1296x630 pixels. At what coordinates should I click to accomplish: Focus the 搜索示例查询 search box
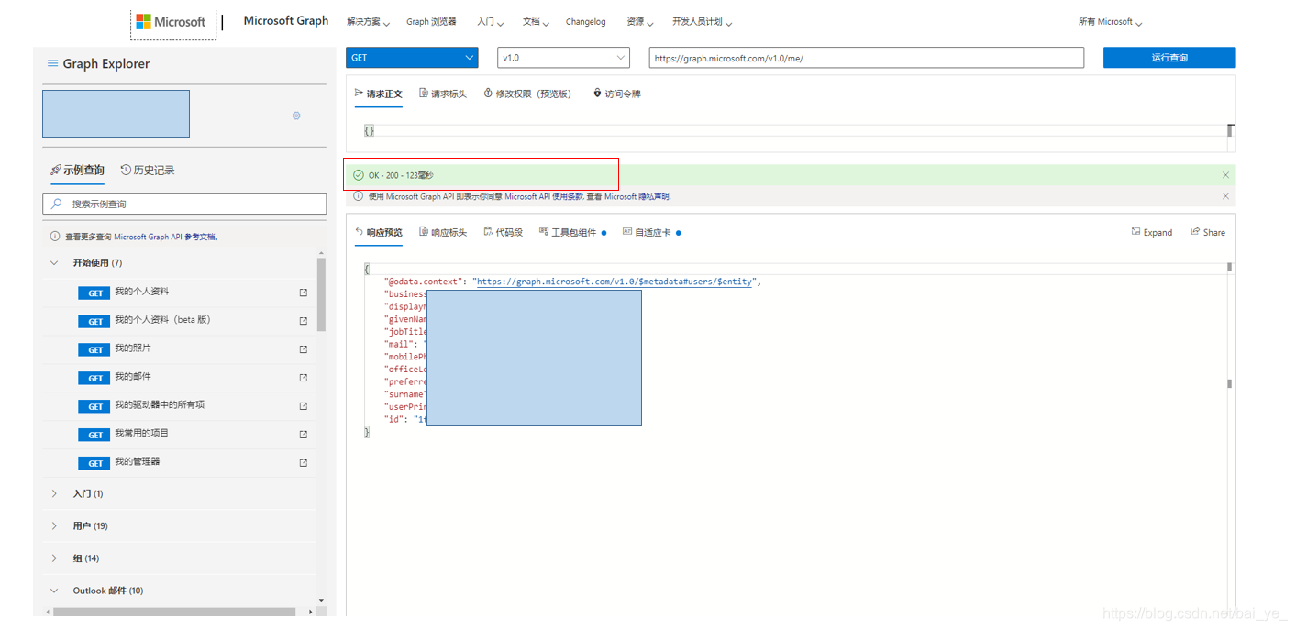pyautogui.click(x=184, y=204)
